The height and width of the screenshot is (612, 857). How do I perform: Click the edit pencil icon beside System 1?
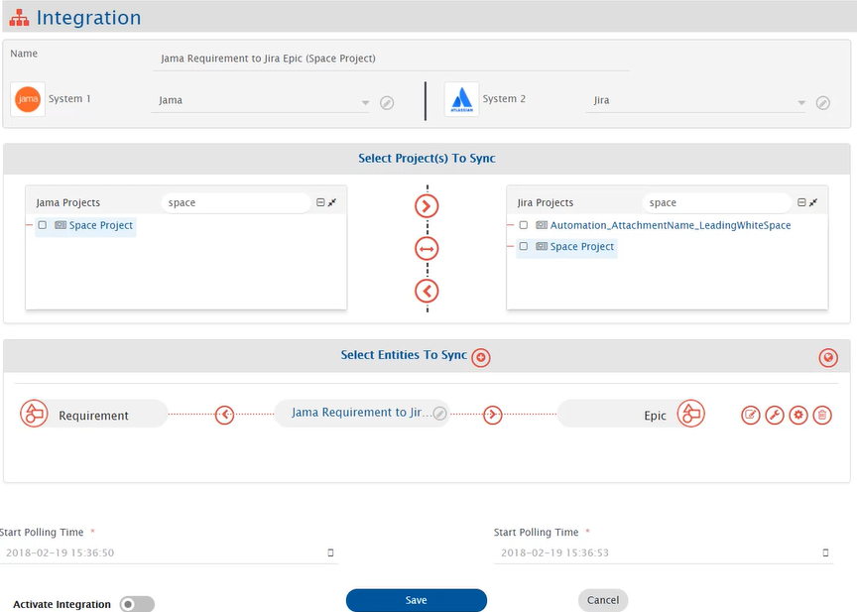(x=387, y=102)
